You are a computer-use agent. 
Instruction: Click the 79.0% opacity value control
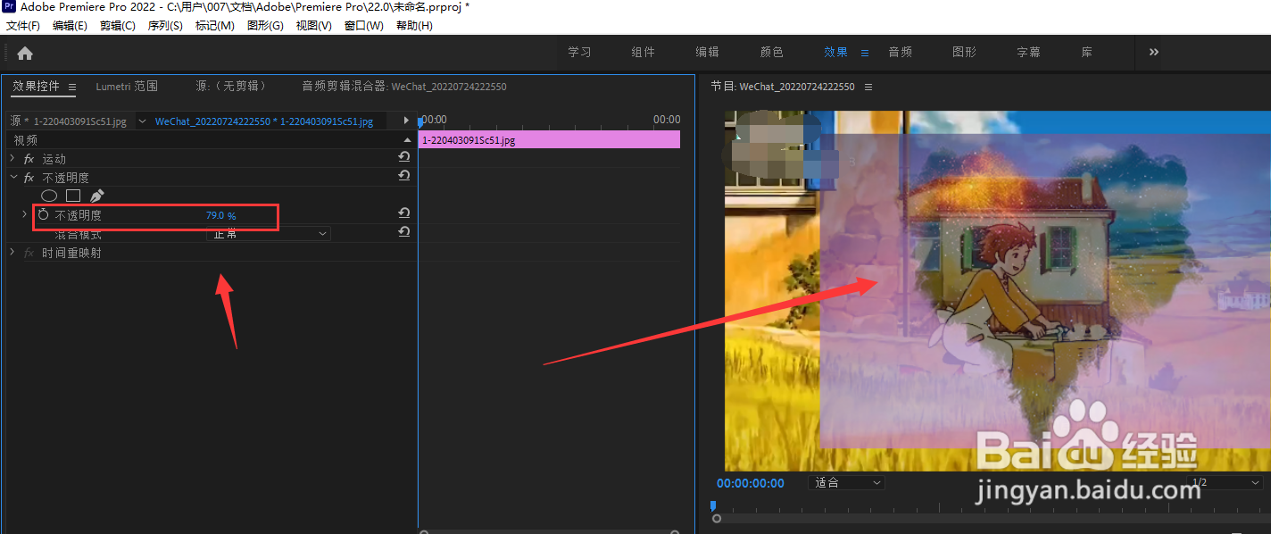[x=220, y=214]
